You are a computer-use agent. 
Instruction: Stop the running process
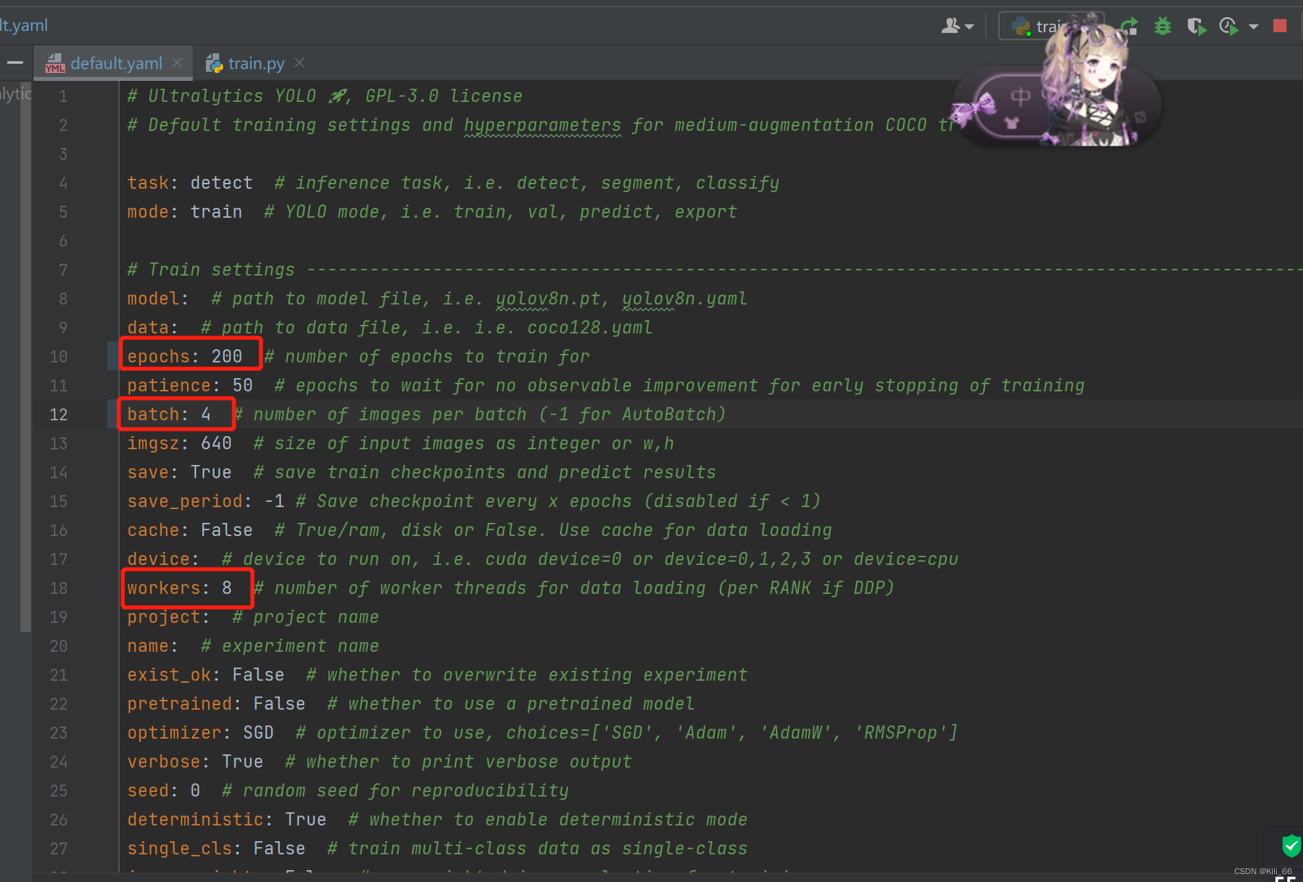point(1280,26)
